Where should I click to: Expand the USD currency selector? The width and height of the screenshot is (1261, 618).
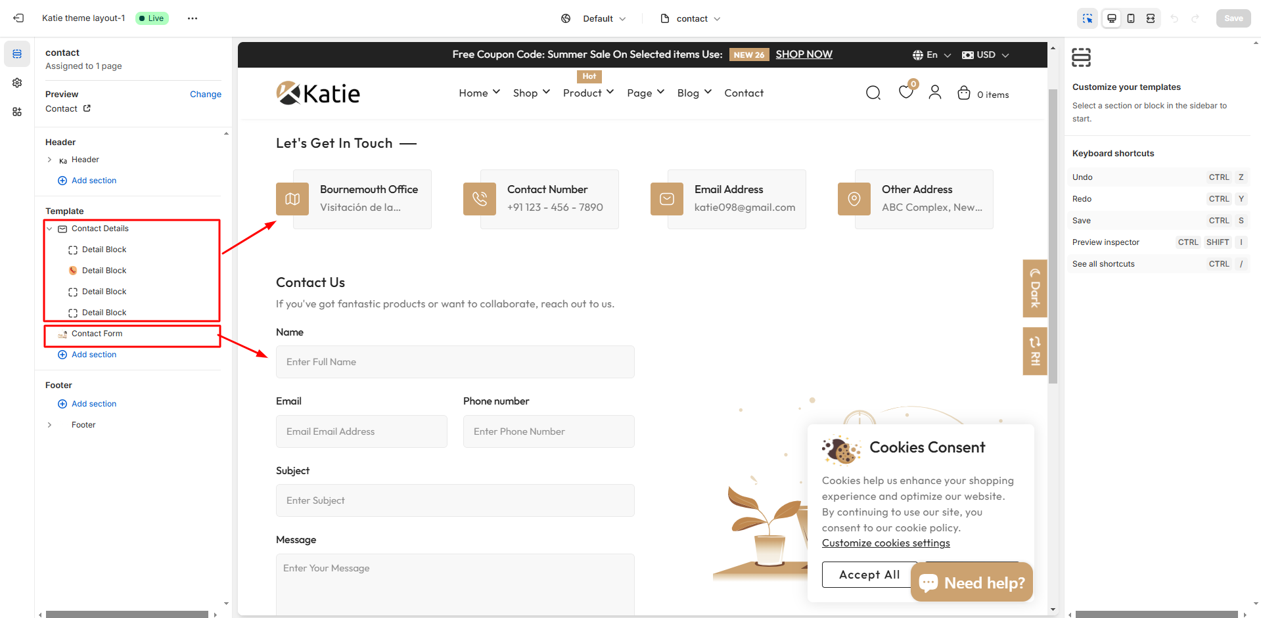pos(986,55)
